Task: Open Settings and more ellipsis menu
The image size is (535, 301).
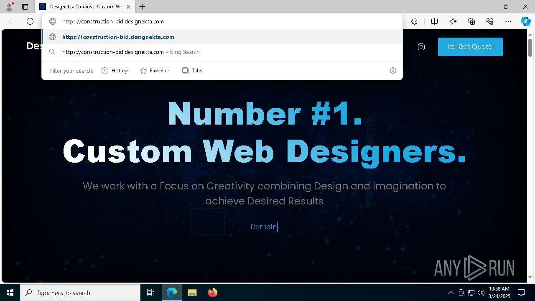Action: coord(508,21)
